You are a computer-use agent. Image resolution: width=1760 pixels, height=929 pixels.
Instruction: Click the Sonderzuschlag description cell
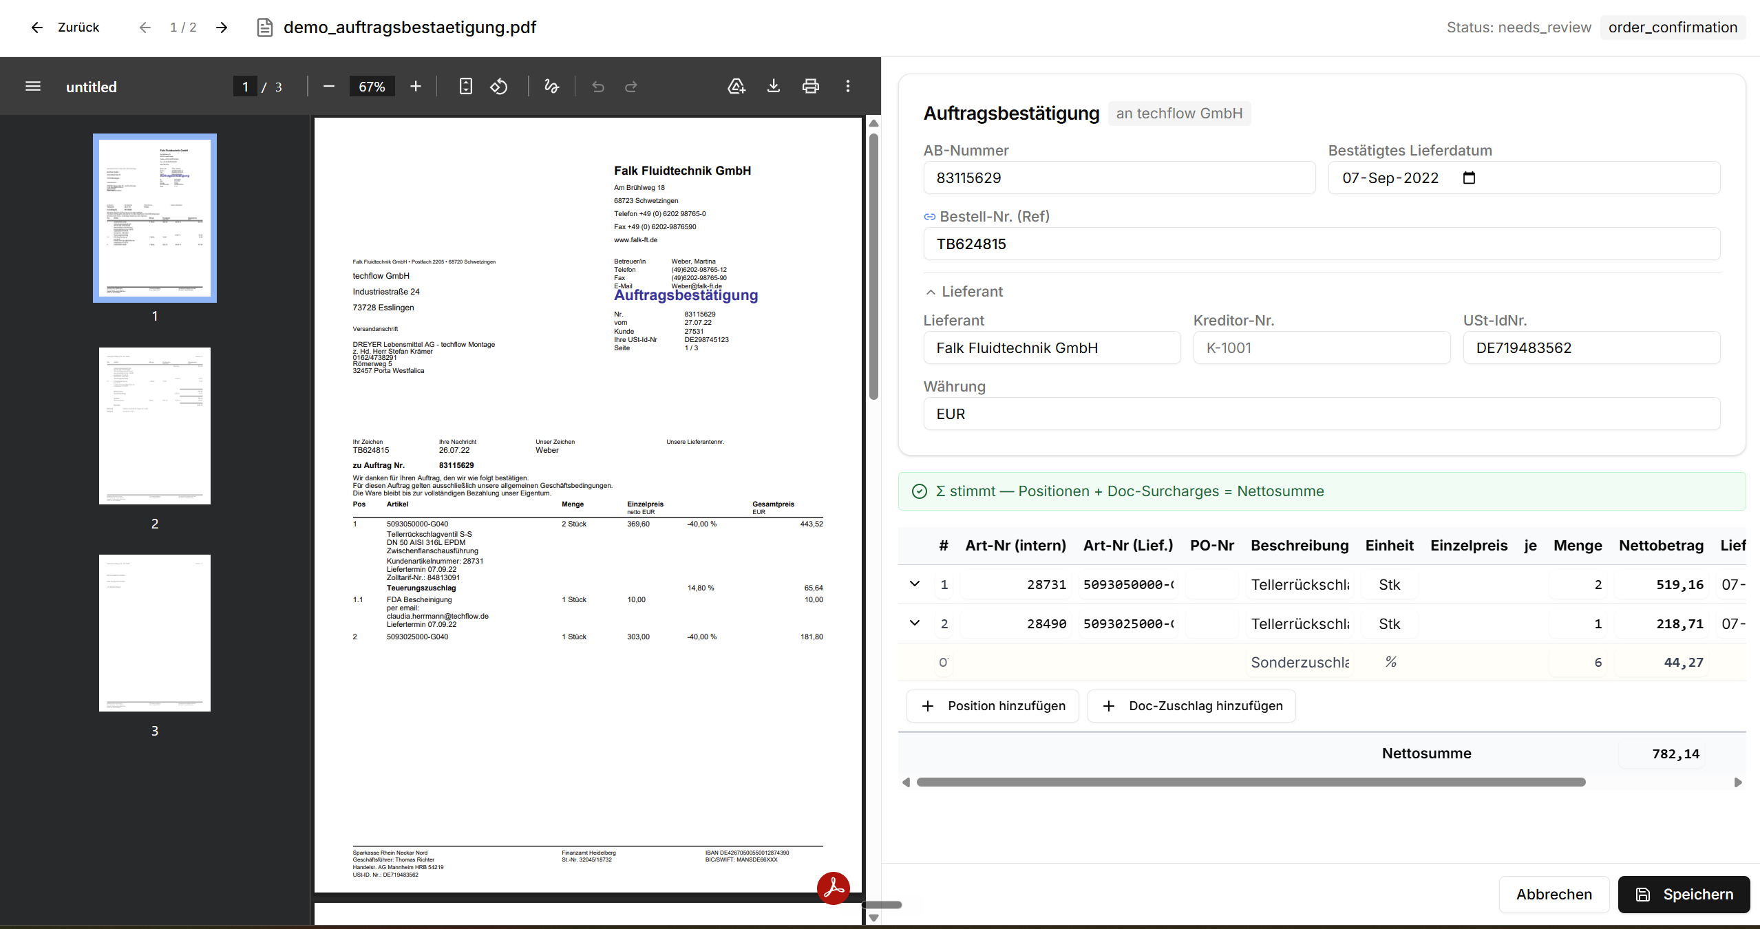point(1300,662)
